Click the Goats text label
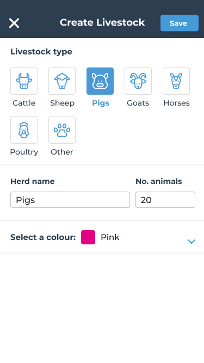 [x=138, y=103]
